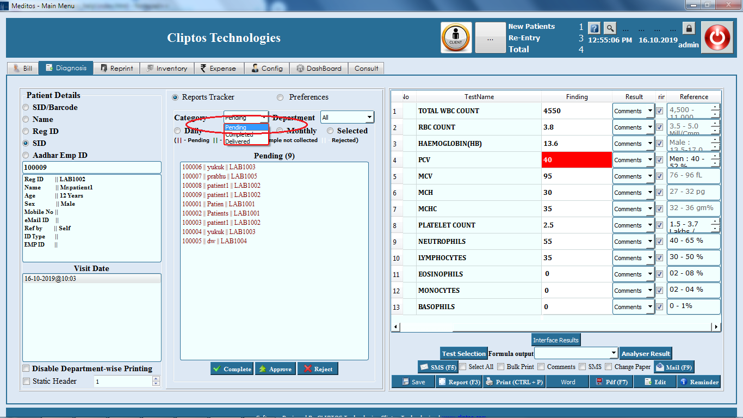
Task: Click the SMS (F5) envelope button
Action: coord(437,367)
